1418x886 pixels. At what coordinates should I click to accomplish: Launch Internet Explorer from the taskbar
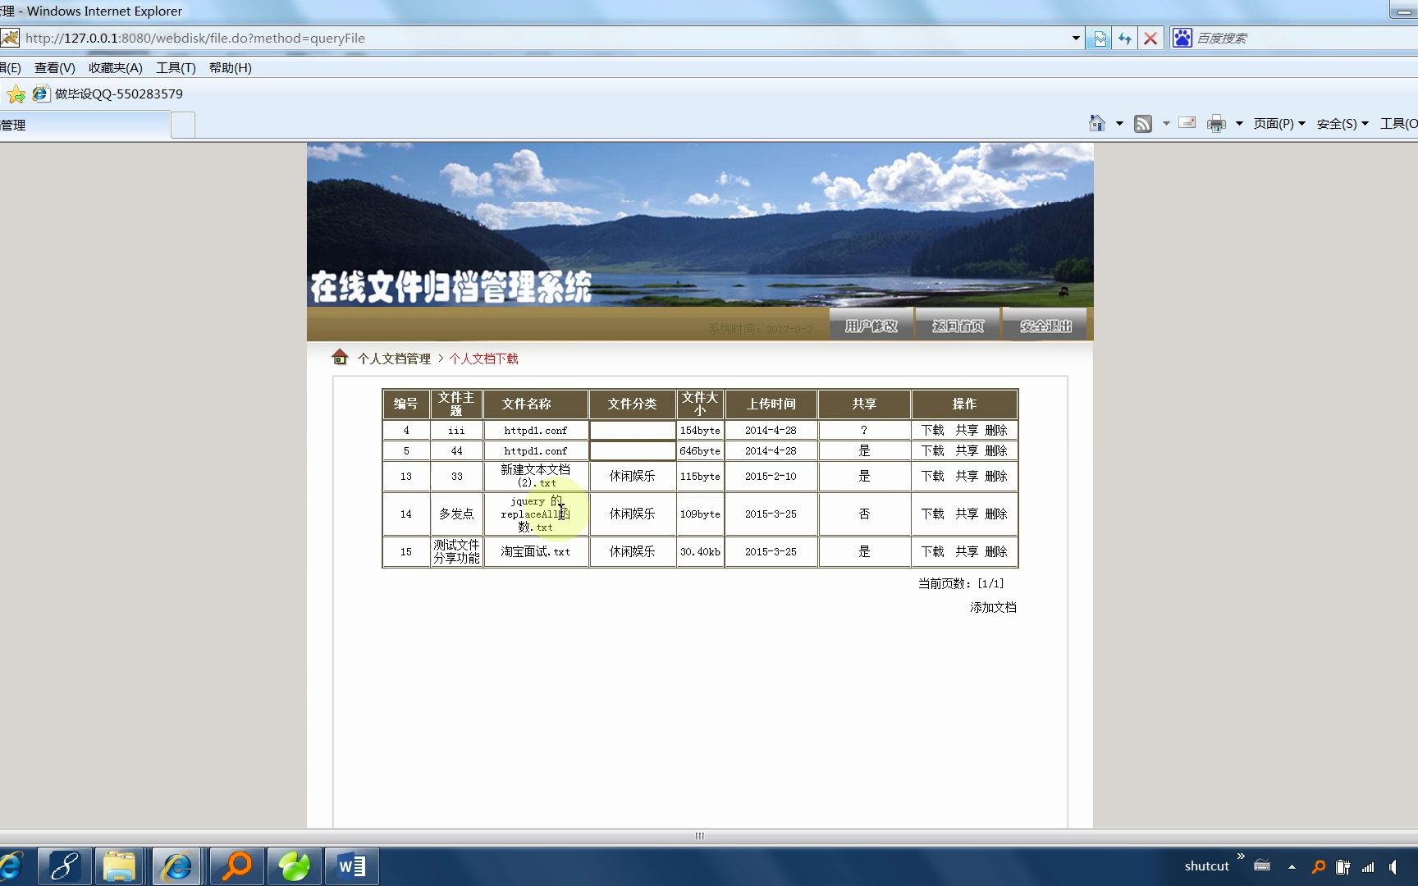click(177, 865)
